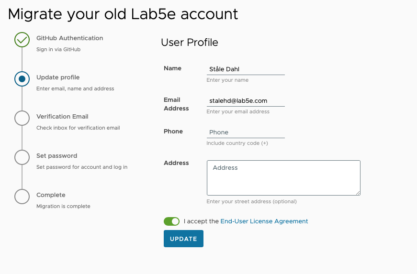Click into the Email Address input field

coord(246,101)
